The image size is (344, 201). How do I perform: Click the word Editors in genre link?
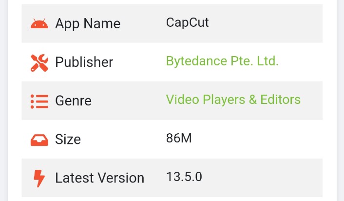(x=280, y=100)
